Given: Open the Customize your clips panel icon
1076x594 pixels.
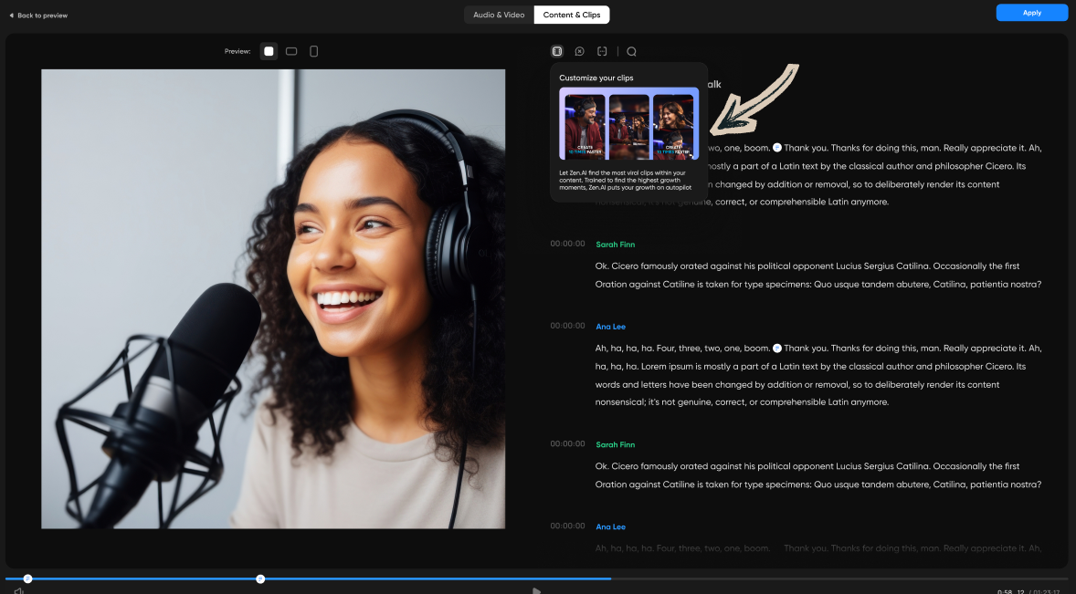Looking at the screenshot, I should [556, 51].
